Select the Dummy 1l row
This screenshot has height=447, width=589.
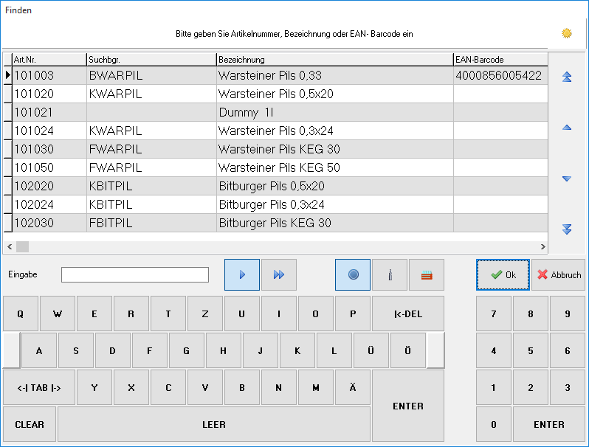pos(275,112)
